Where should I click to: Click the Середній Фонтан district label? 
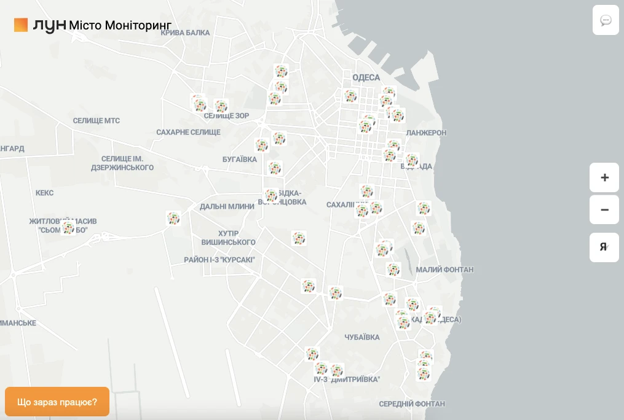[412, 403]
